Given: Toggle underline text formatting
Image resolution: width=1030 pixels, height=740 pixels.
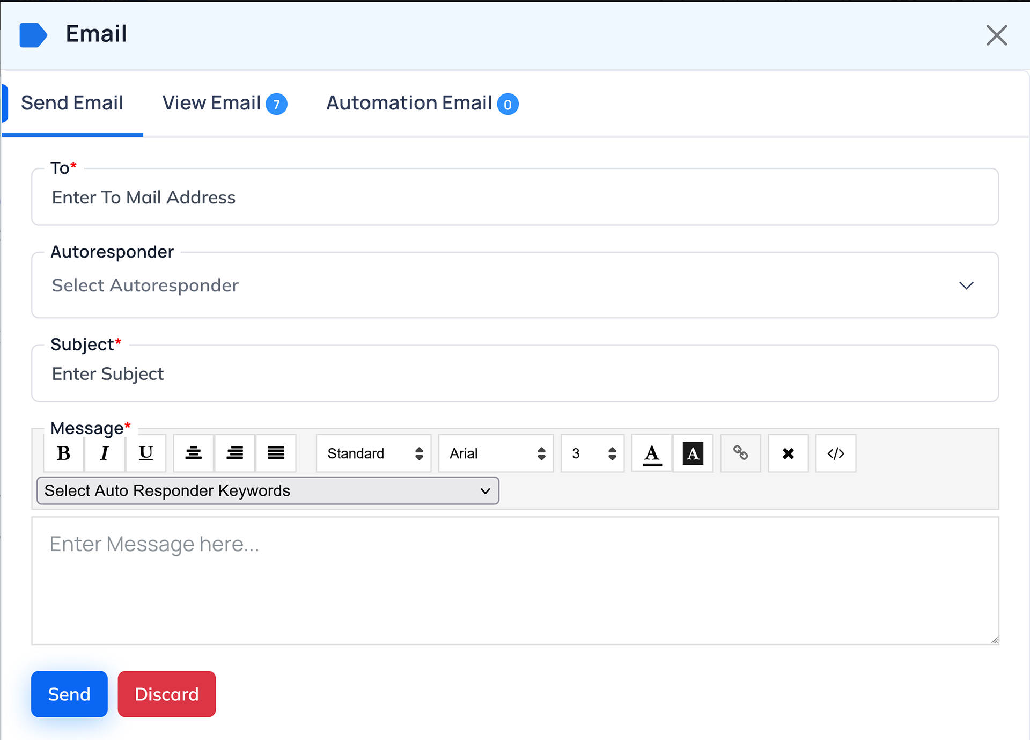Looking at the screenshot, I should (146, 453).
